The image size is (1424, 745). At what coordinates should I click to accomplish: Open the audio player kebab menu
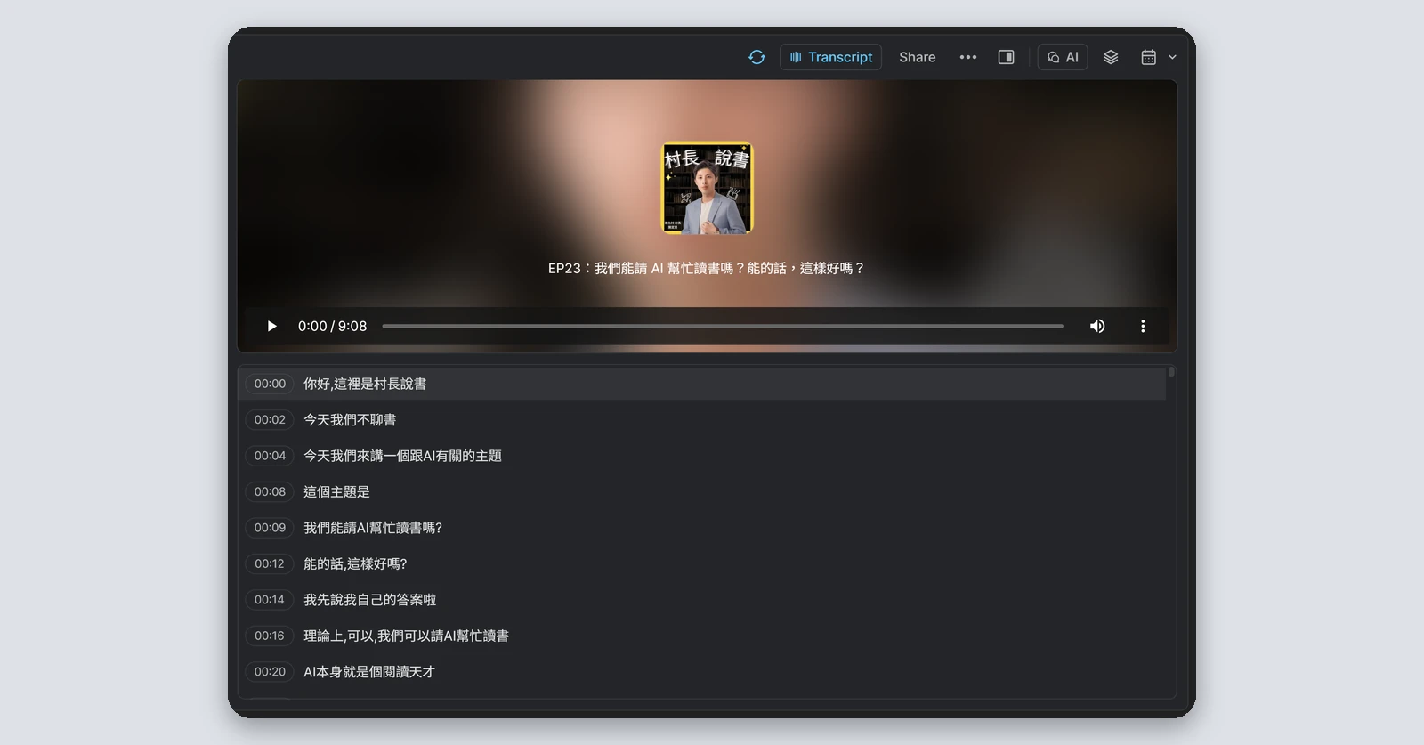[1143, 326]
